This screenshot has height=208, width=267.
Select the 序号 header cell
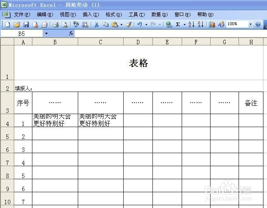coord(23,103)
